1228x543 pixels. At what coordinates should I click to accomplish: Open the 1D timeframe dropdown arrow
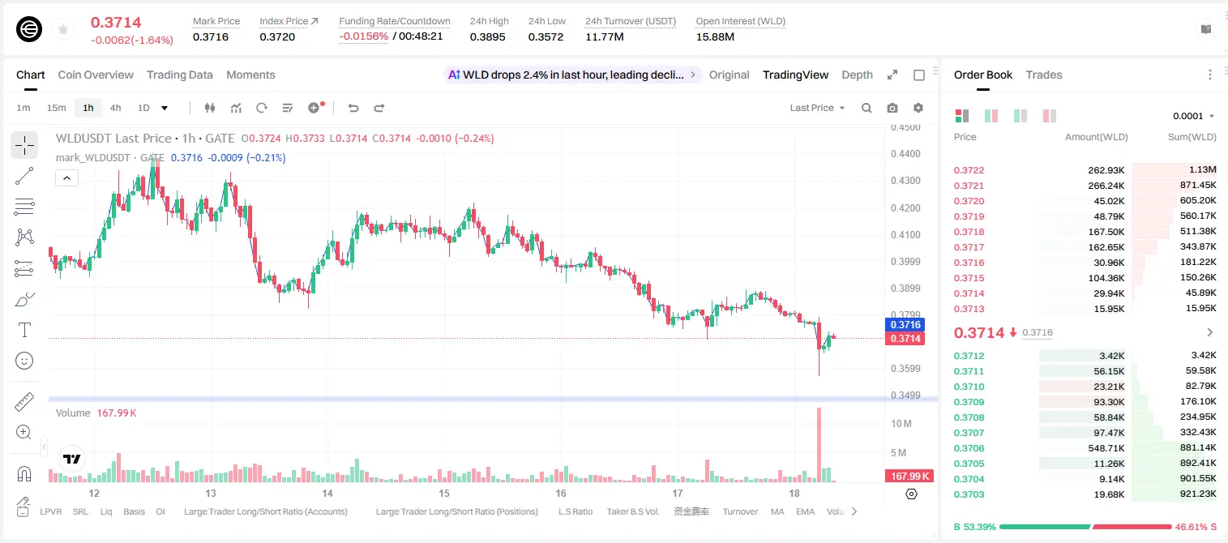(x=165, y=108)
